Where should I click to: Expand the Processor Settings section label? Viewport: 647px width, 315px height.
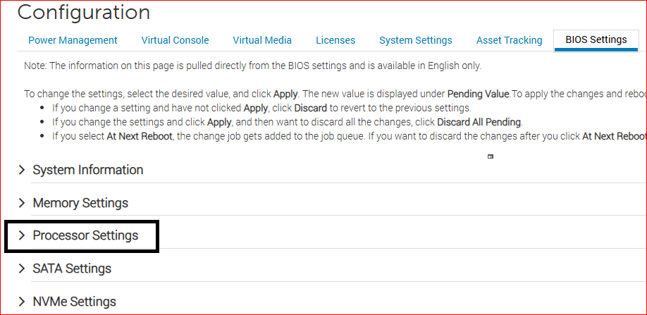(85, 235)
